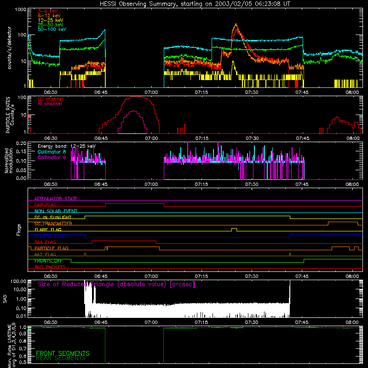Click the raised bump on the FLARE_FLAG line
The height and width of the screenshot is (368, 368).
[x=234, y=229]
